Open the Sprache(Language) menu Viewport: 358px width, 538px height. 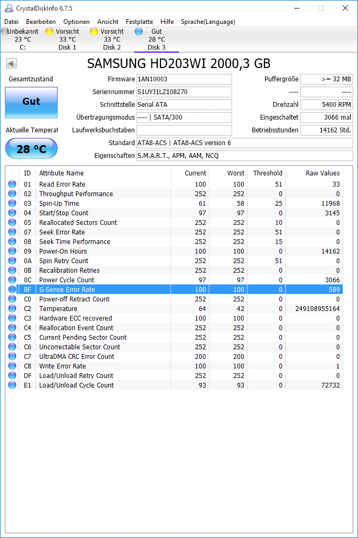point(208,22)
